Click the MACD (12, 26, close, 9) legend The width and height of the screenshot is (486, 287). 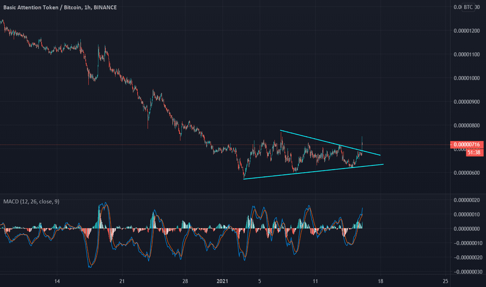pyautogui.click(x=31, y=201)
